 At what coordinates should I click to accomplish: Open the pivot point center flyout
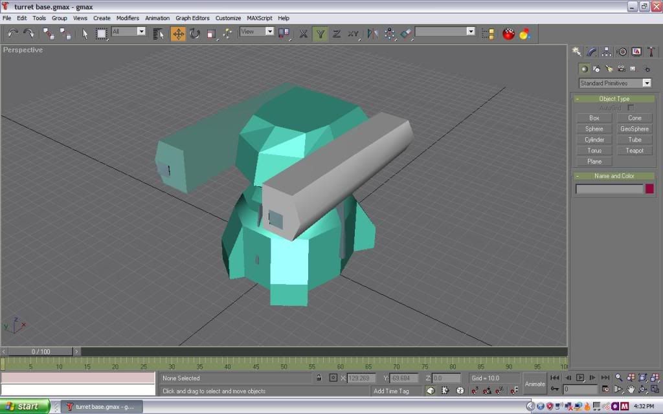[284, 34]
